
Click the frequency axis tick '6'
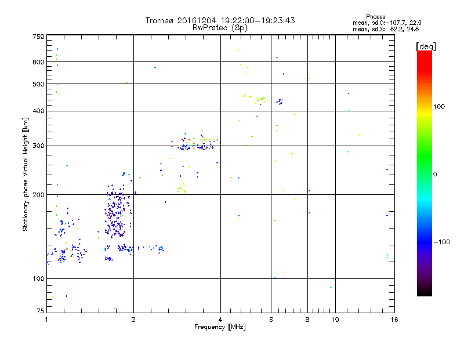click(271, 320)
